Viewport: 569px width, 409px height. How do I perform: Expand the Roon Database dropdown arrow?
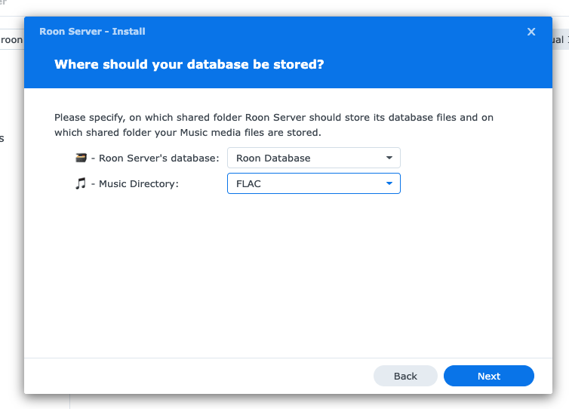click(x=389, y=158)
